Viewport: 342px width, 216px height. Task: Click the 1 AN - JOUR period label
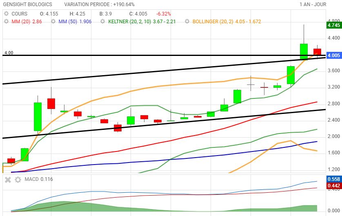tap(313, 4)
